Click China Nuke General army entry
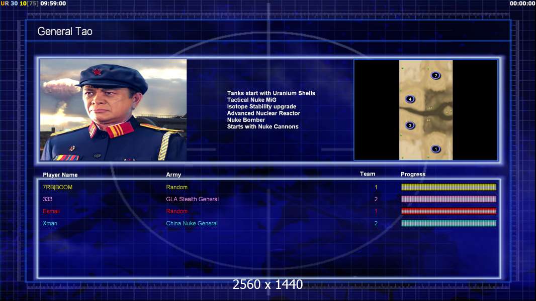 (192, 223)
